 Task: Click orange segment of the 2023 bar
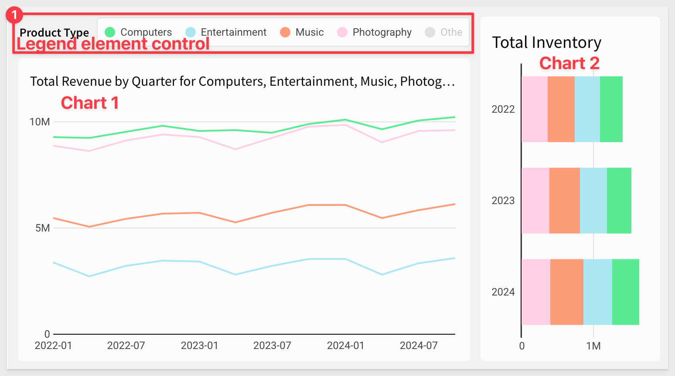click(x=564, y=201)
